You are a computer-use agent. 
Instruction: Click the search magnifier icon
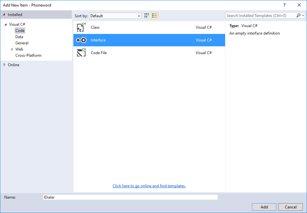[x=299, y=16]
